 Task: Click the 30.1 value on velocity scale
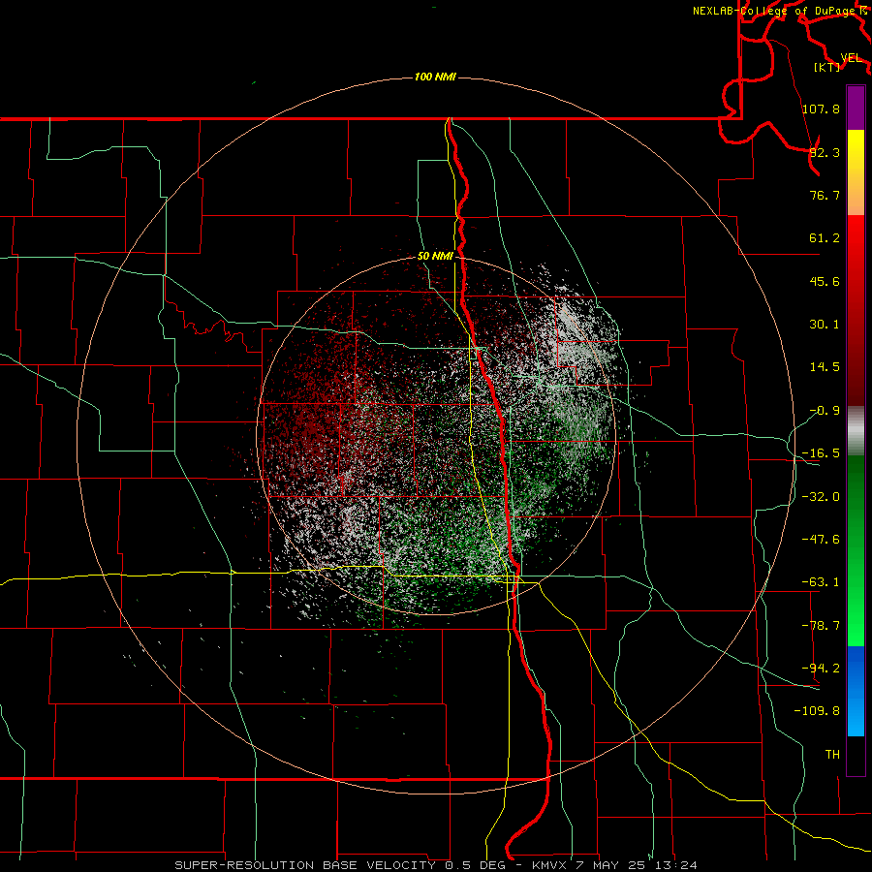coord(825,325)
